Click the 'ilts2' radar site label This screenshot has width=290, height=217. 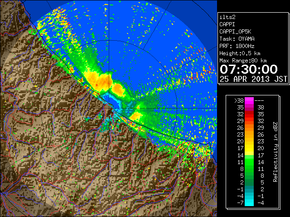227,17
